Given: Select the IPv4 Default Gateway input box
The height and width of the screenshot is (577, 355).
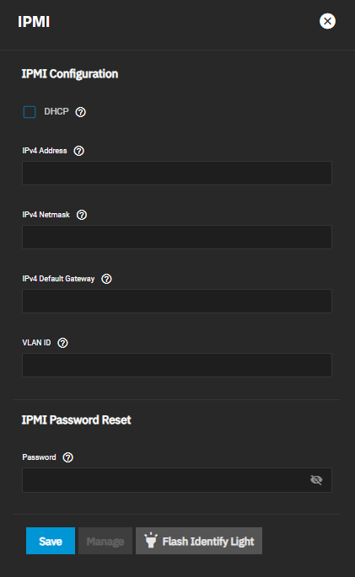Looking at the screenshot, I should [177, 301].
